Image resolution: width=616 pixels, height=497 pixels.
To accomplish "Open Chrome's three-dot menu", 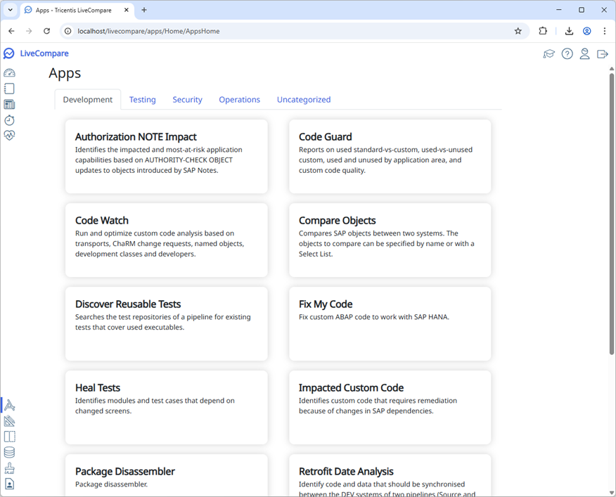I will (604, 31).
